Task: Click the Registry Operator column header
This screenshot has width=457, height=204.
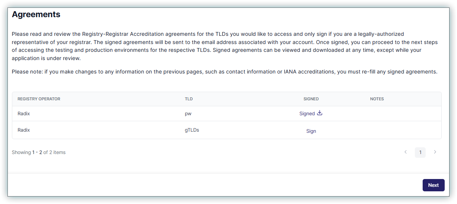Action: pos(39,99)
